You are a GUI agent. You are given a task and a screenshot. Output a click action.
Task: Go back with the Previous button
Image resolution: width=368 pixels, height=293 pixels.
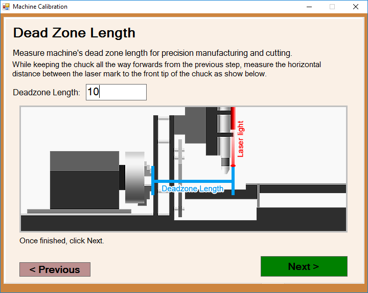(55, 269)
